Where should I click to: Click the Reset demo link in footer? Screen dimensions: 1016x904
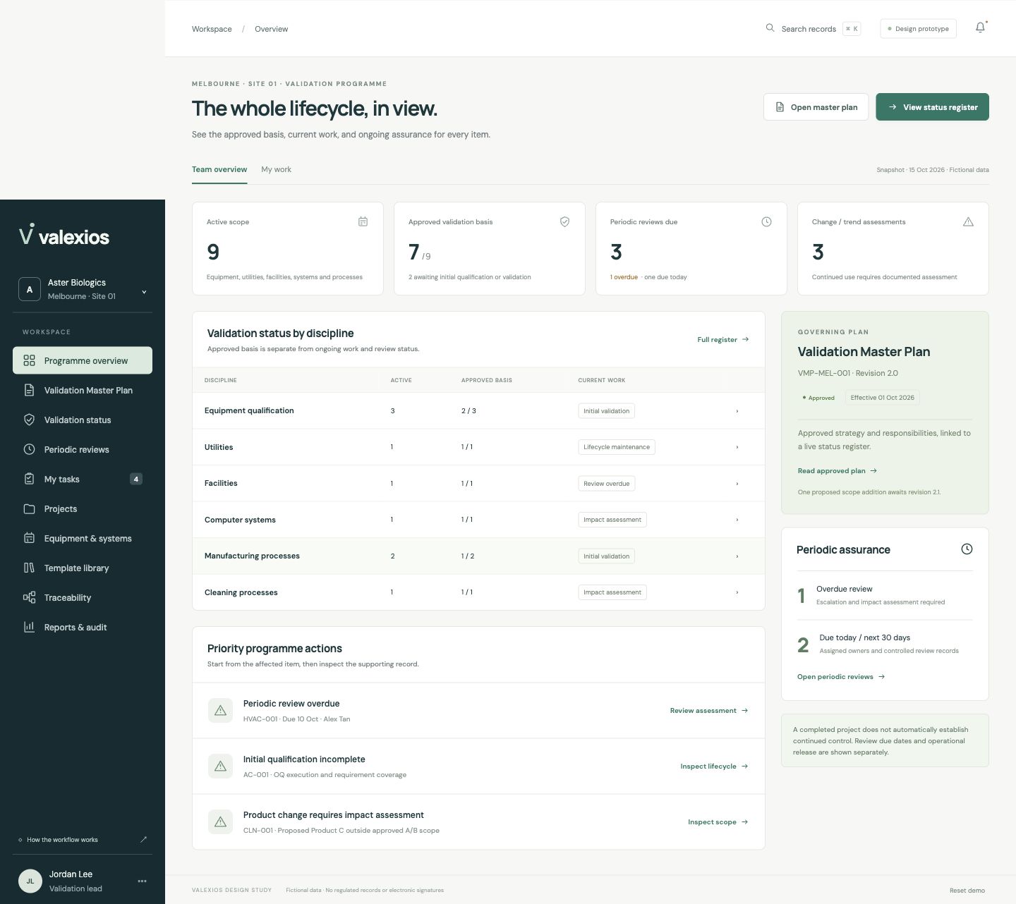click(x=967, y=890)
